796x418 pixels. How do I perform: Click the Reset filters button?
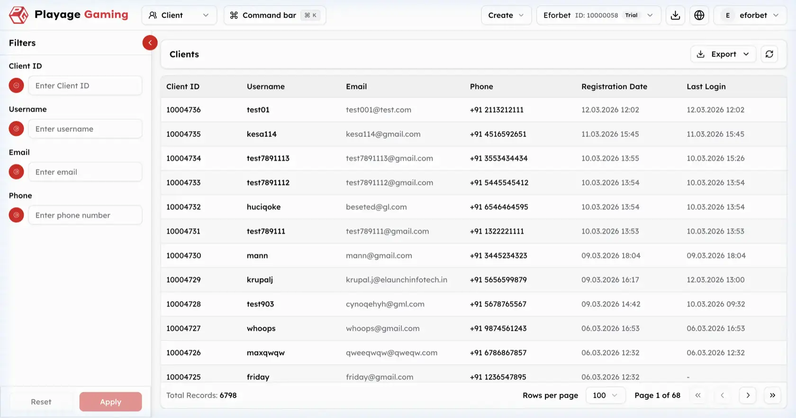tap(41, 402)
